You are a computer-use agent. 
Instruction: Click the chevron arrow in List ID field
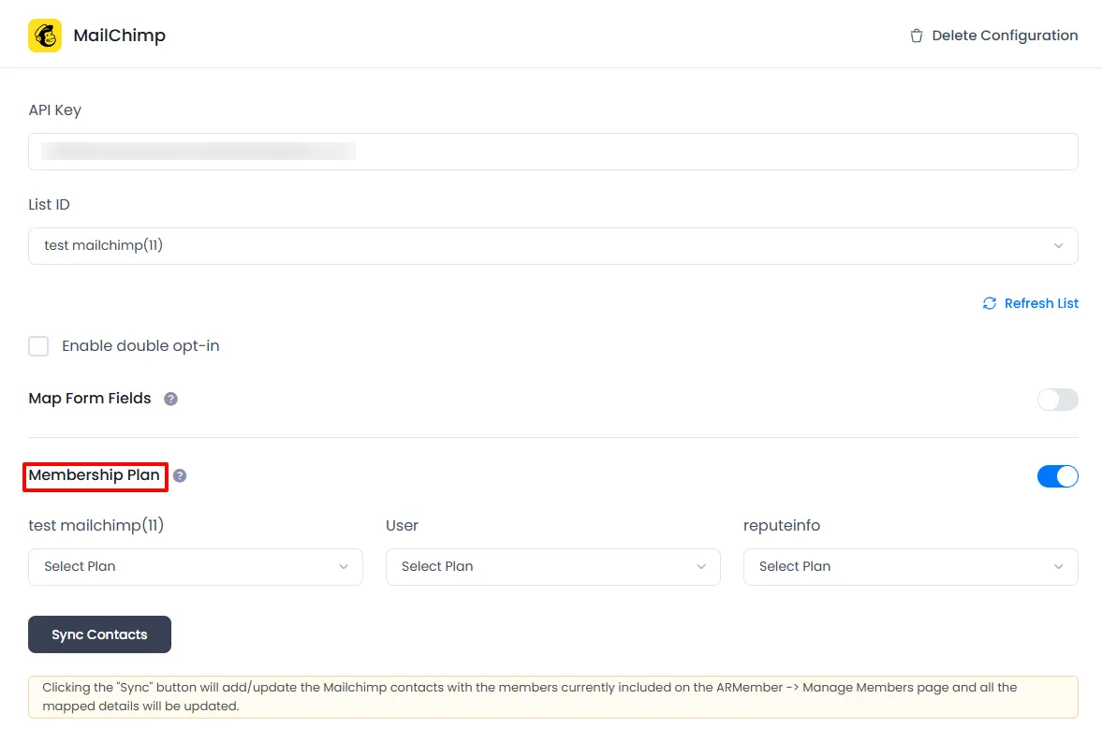point(1058,246)
